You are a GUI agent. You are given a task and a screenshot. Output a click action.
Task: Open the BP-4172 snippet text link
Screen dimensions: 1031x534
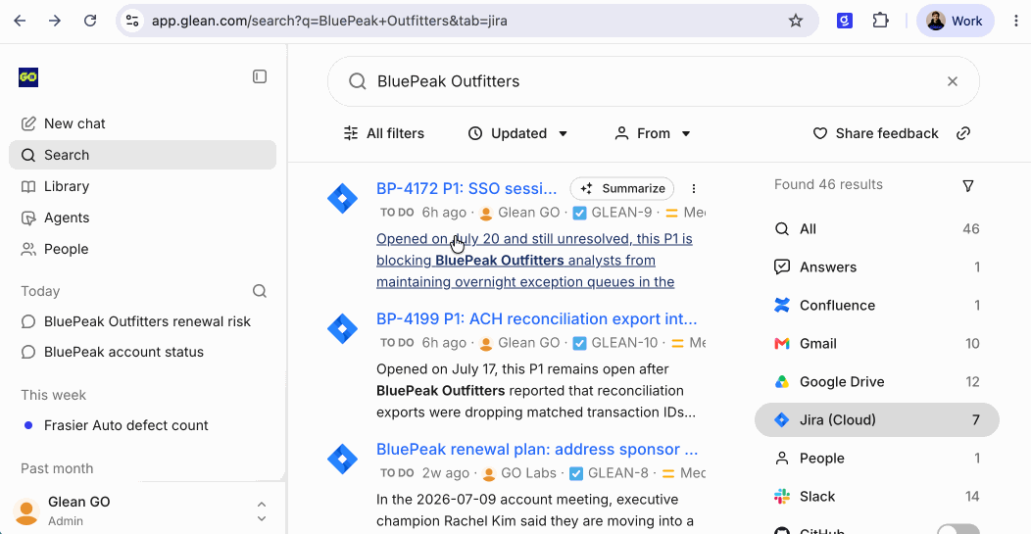click(534, 261)
